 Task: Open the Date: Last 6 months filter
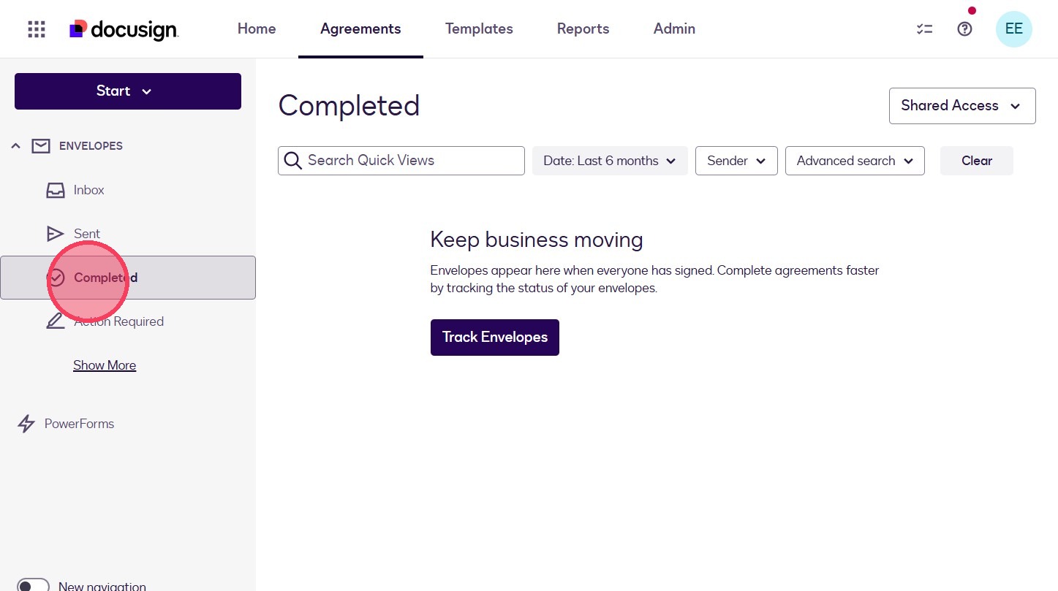click(610, 161)
